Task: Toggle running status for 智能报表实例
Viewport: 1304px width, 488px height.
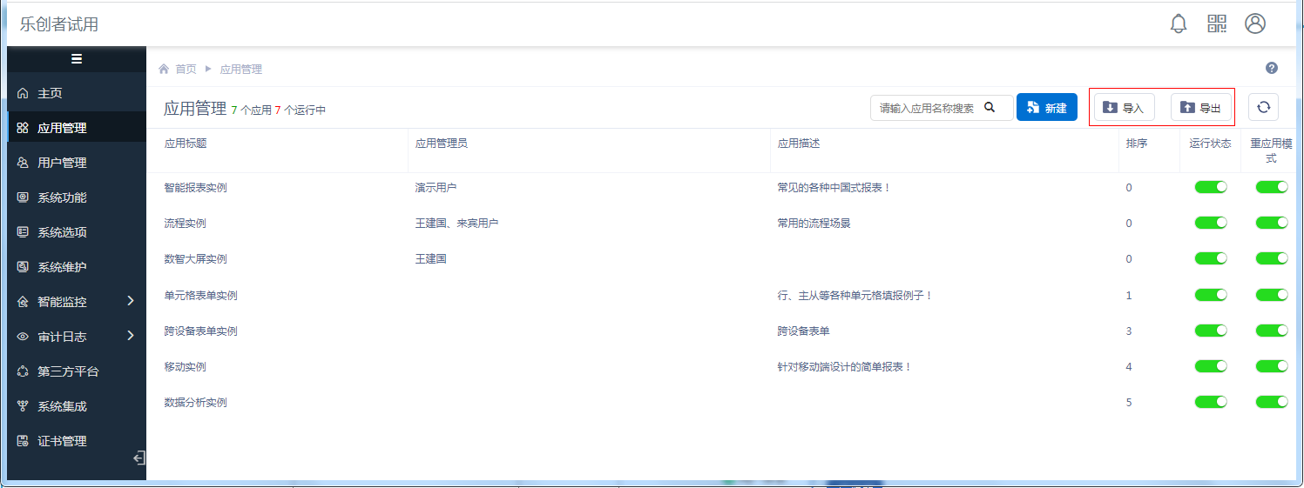Action: 1211,187
